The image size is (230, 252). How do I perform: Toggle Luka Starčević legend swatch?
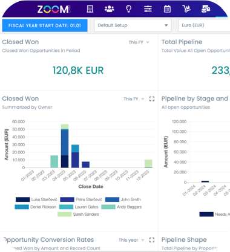23,199
